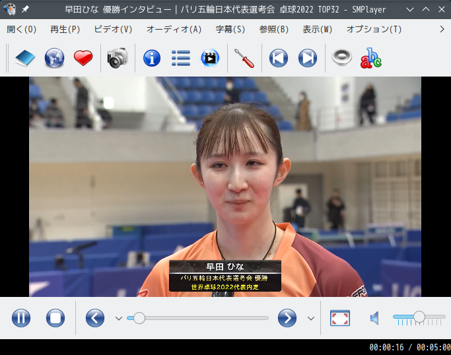
Task: Mute audio with the speaker icon
Action: click(x=374, y=318)
